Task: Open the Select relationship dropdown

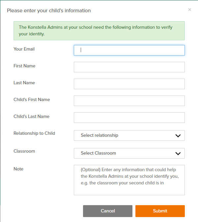Action: point(129,135)
